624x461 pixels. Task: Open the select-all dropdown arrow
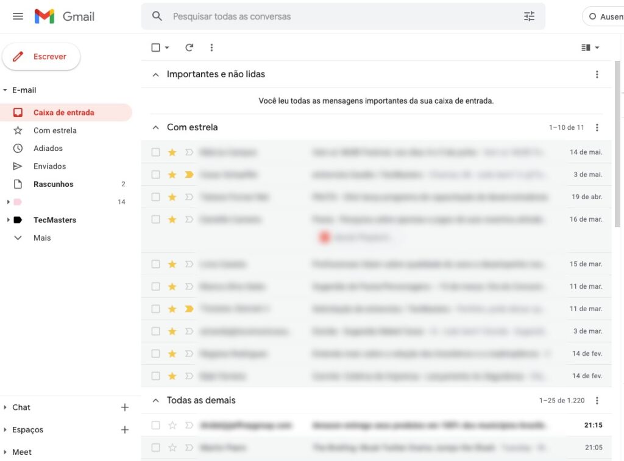point(167,48)
